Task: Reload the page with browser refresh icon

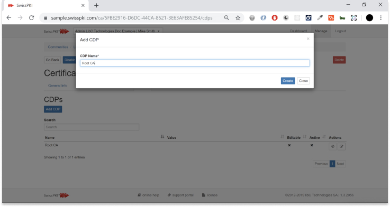Action: point(31,18)
